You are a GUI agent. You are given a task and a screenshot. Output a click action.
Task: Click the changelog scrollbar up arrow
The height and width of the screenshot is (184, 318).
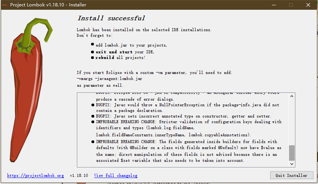click(292, 96)
